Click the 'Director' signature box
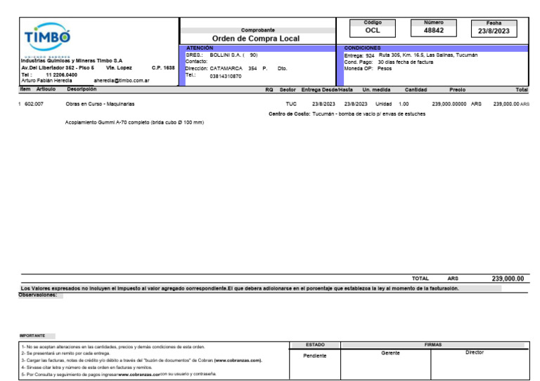Screen dimensions: 540x381 pos(480,364)
